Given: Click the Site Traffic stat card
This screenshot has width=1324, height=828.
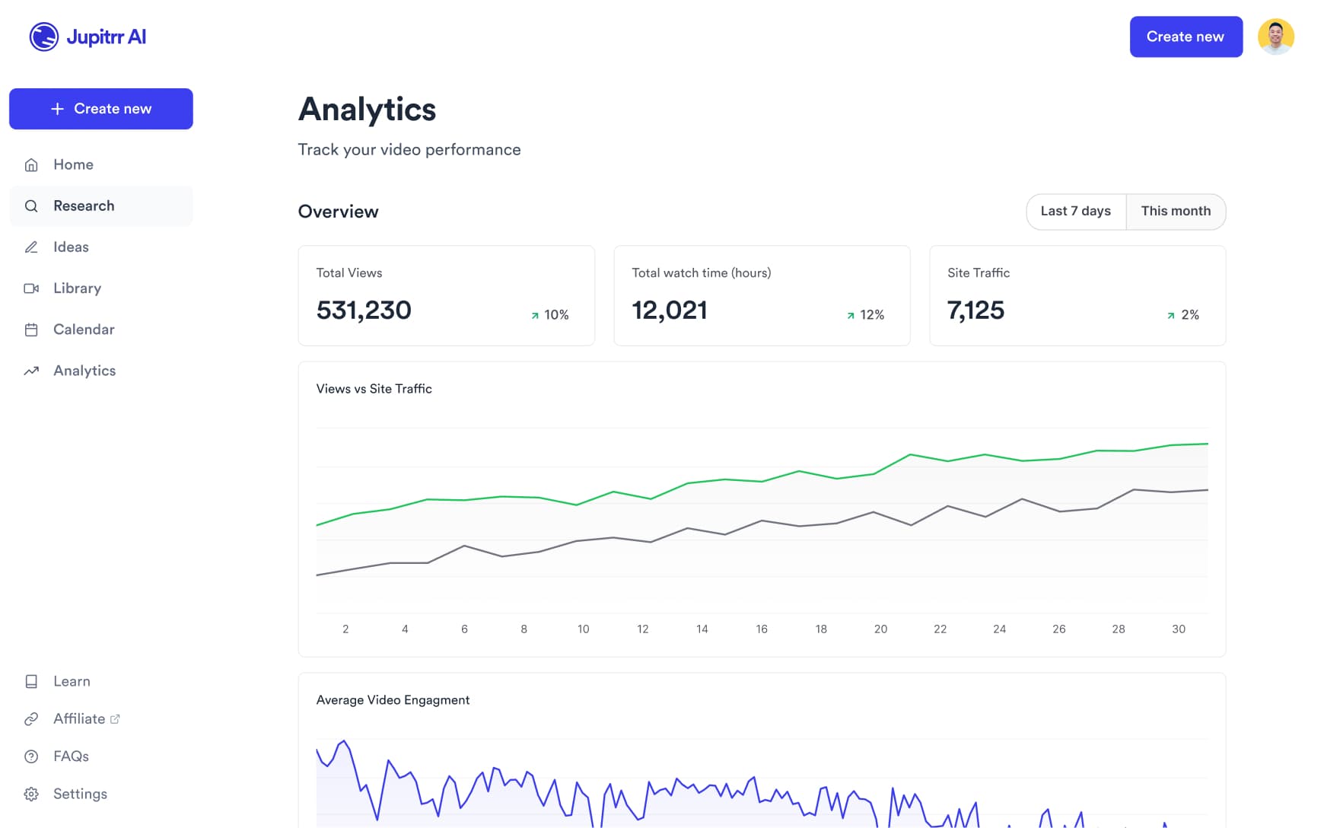Looking at the screenshot, I should point(1077,295).
